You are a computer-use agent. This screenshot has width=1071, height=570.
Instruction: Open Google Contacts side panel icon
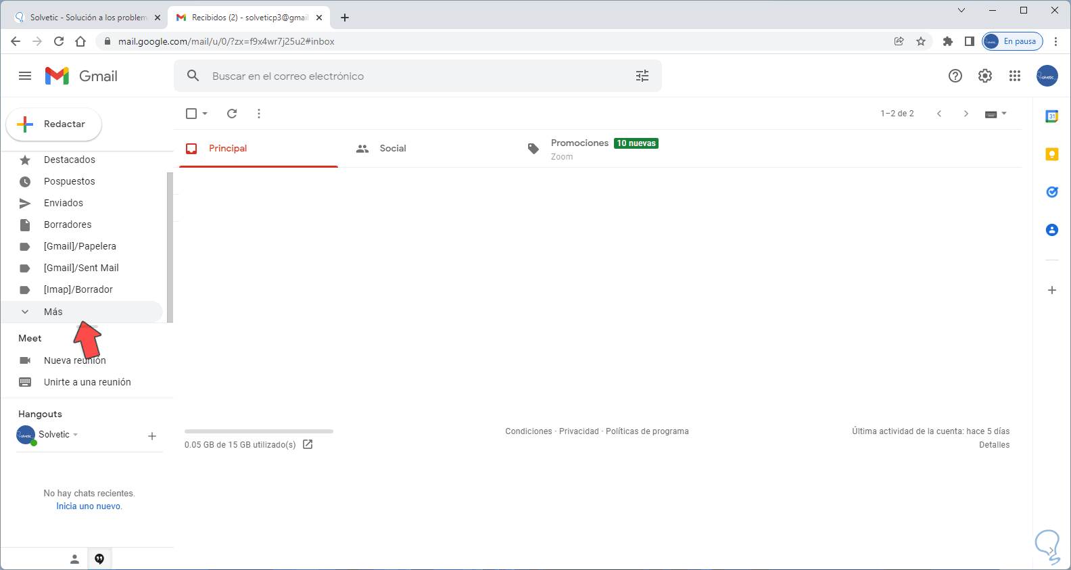tap(1052, 230)
